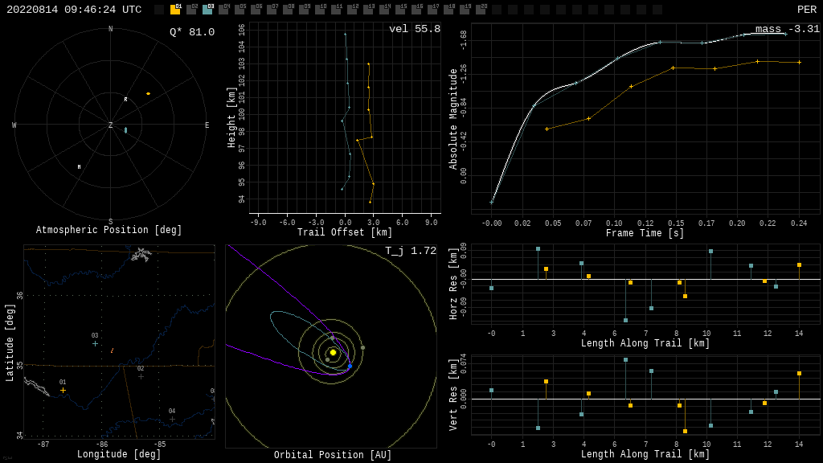The image size is (823, 463).
Task: Click the Orbital Position [AU] label
Action: pos(333,455)
